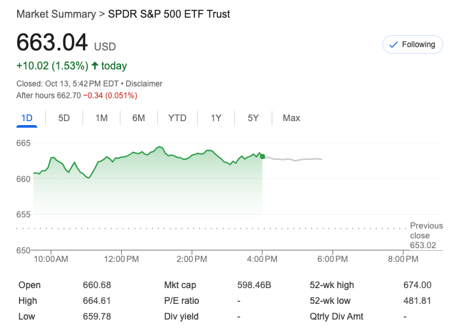Viewport: 453px width, 332px height.
Task: Open the Market Summary breadcrumb link
Action: [55, 14]
